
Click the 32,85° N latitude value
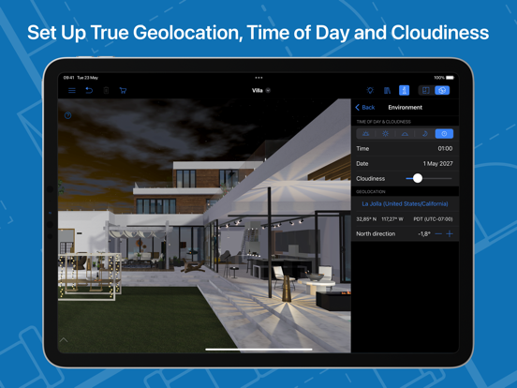(x=366, y=219)
